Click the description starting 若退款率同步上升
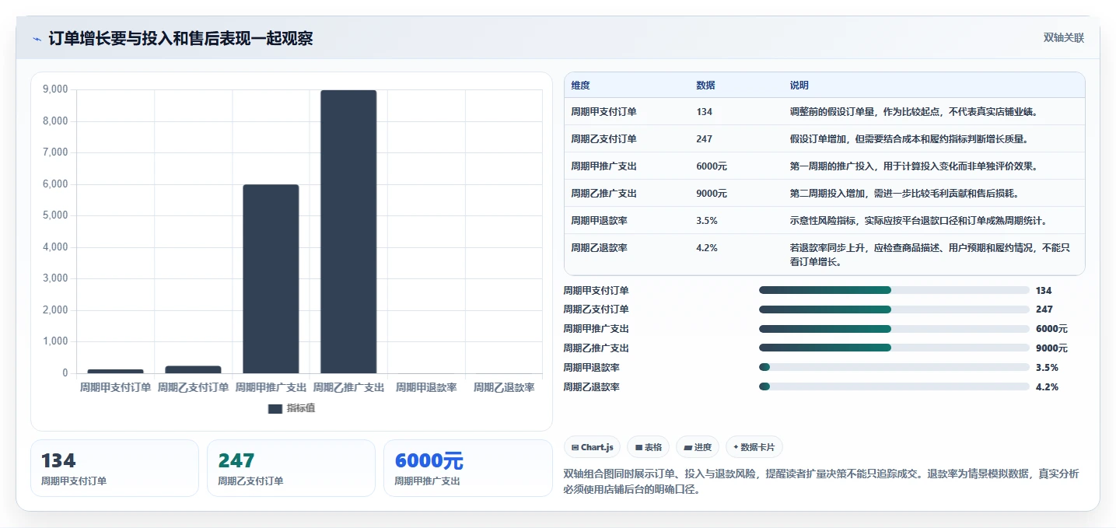 pos(929,254)
